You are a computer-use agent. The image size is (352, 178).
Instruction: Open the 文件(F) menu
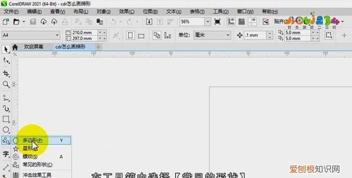11,11
